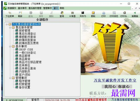
Task: Select the 售后服务管理 folder in tree
Action: (24, 27)
